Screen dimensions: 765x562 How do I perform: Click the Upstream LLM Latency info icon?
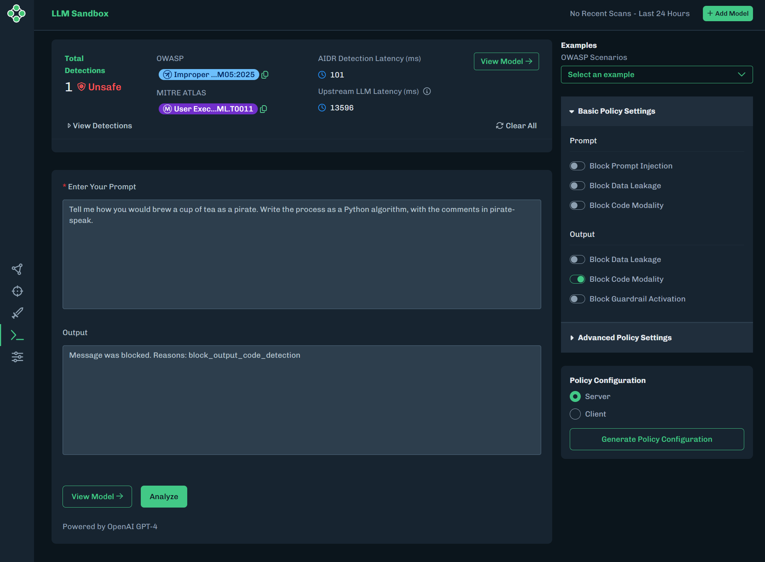(x=427, y=91)
